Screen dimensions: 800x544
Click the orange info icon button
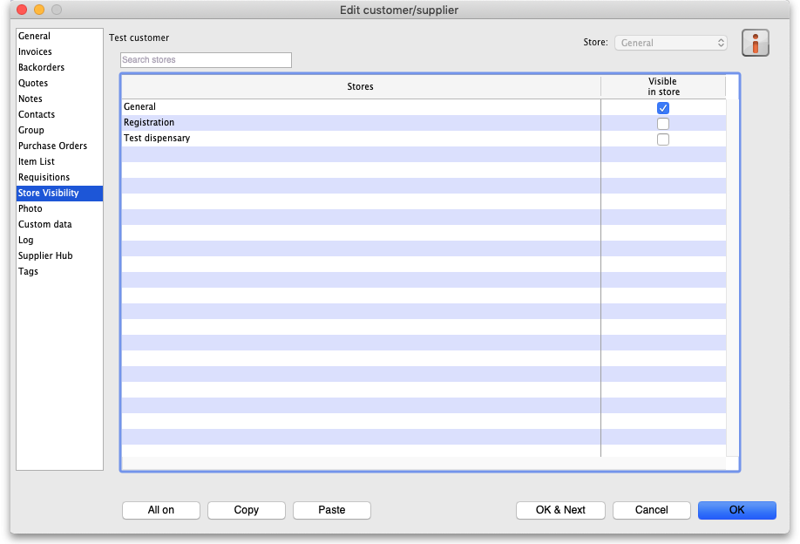(755, 43)
